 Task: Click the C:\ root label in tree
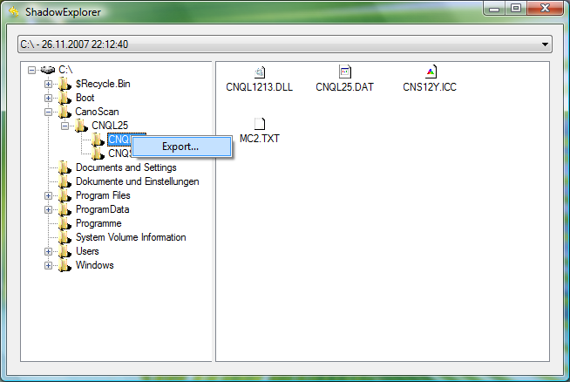(x=65, y=70)
